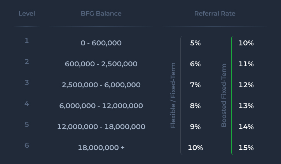Screen dimensions: 281x164
Task: Select the 10% rate in the Boosted column
Action: tap(246, 43)
